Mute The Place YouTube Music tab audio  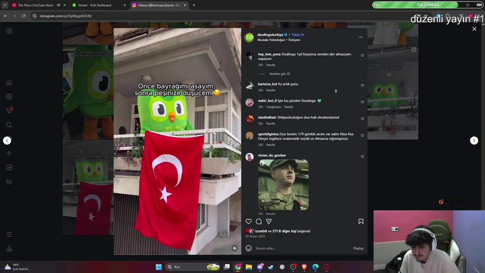58,5
